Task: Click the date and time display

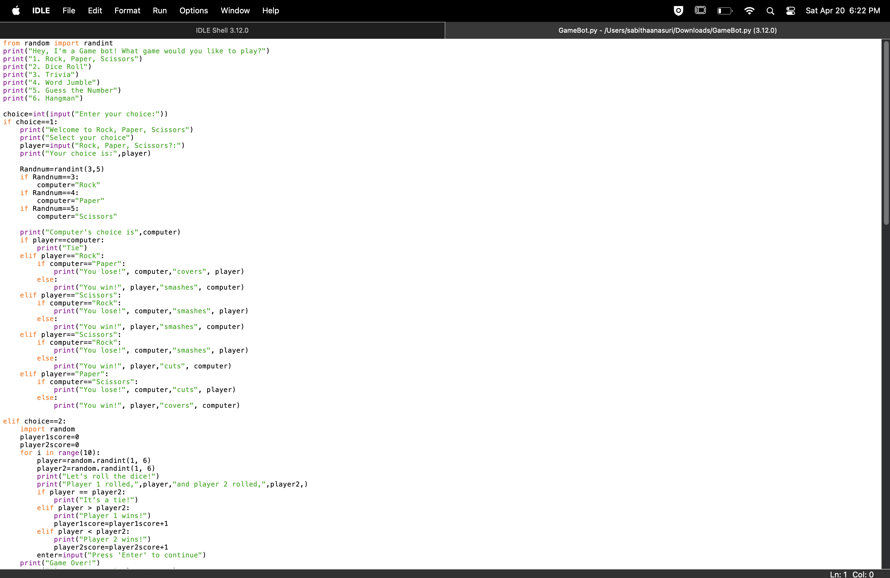Action: (x=842, y=11)
